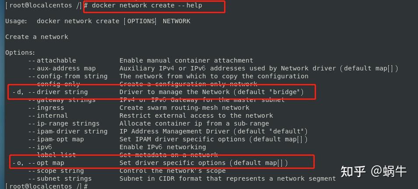This screenshot has height=189, width=418.
Task: Click the --config-from string option
Action: (x=68, y=76)
